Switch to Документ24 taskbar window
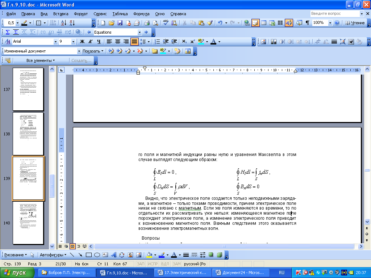Image resolution: width=371 pixels, height=278 pixels. (x=241, y=273)
